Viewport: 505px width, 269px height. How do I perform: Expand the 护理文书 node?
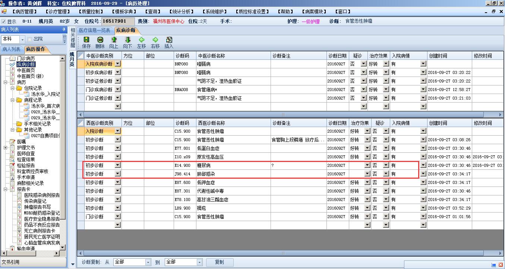[6, 148]
